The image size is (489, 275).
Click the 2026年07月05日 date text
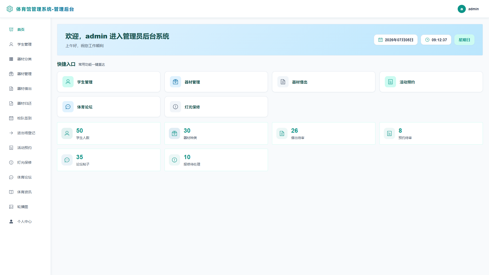[x=399, y=40]
